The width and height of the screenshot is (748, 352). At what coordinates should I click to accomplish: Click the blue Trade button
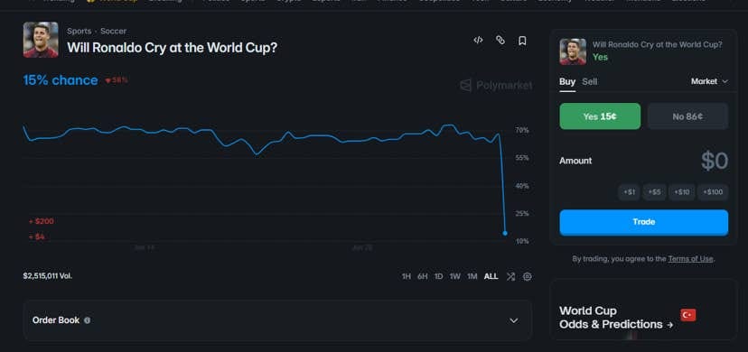coord(643,222)
